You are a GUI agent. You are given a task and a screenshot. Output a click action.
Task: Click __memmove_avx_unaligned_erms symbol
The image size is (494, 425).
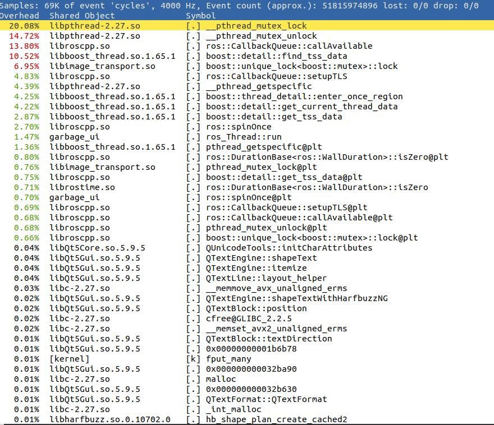coord(276,288)
